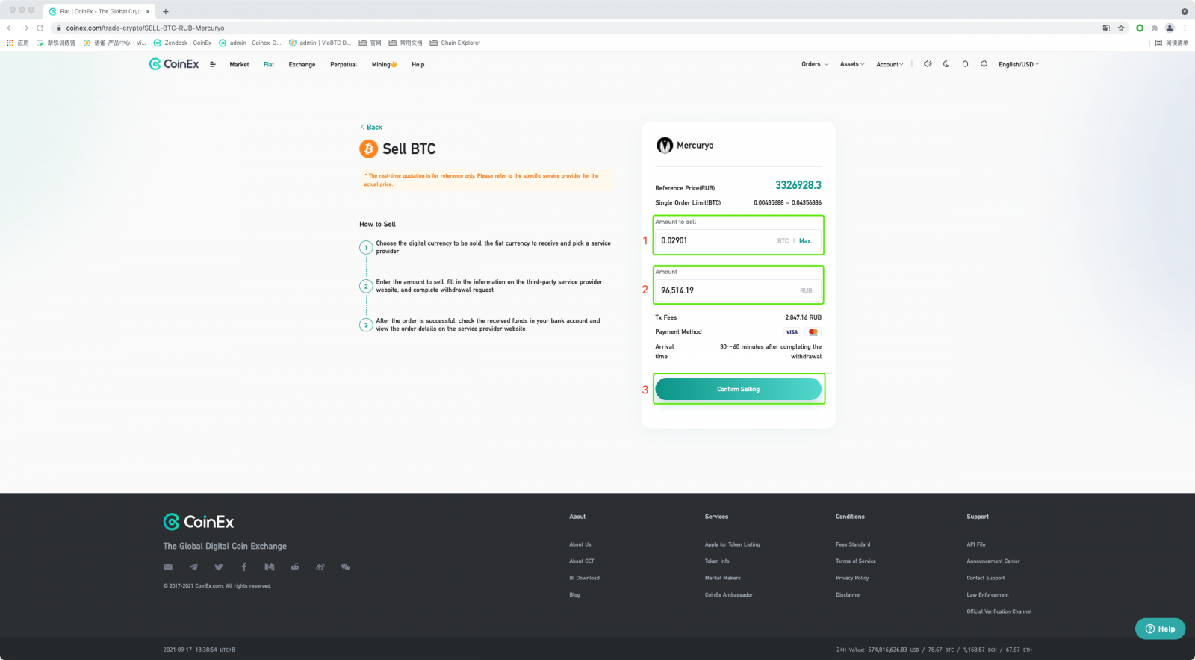Expand the Orders dropdown
This screenshot has width=1195, height=660.
814,64
